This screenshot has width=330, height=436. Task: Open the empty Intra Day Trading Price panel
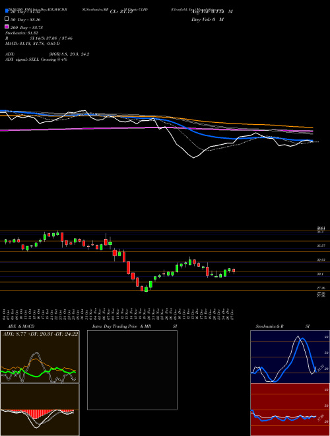point(132,370)
